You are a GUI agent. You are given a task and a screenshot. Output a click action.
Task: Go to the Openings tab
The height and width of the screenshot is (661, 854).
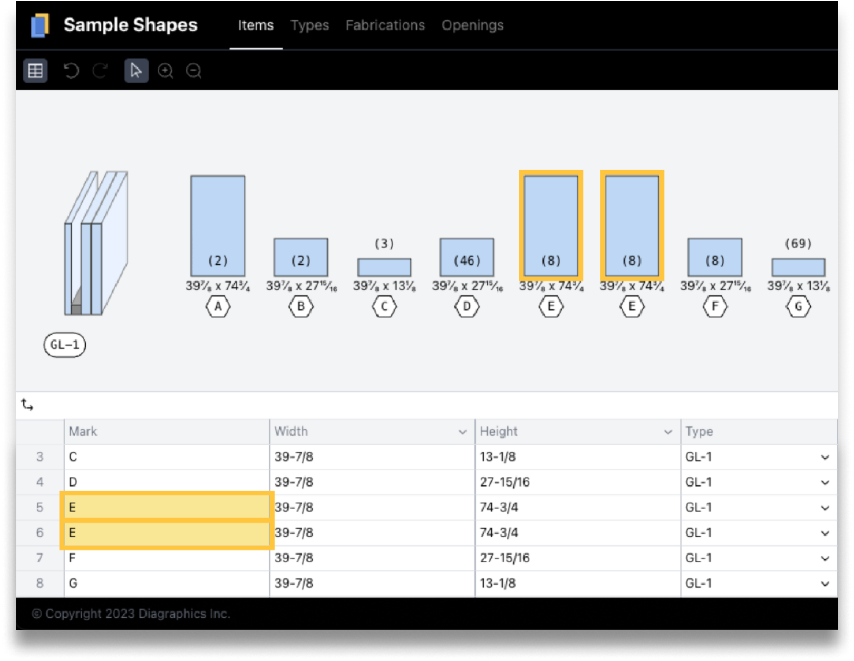472,25
